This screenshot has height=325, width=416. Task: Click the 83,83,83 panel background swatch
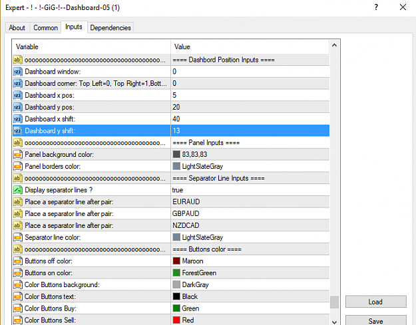click(176, 154)
